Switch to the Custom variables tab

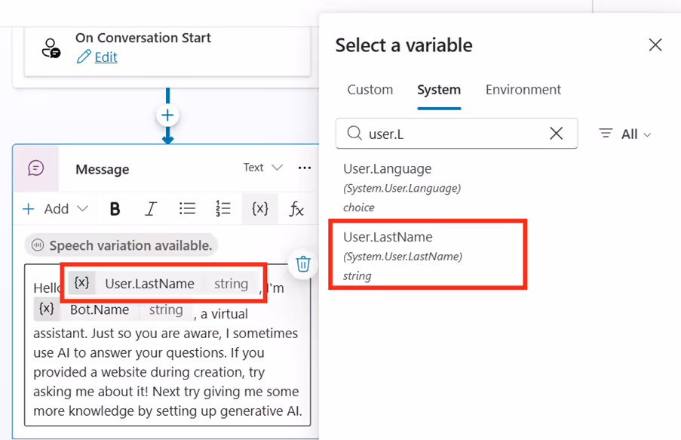[370, 89]
